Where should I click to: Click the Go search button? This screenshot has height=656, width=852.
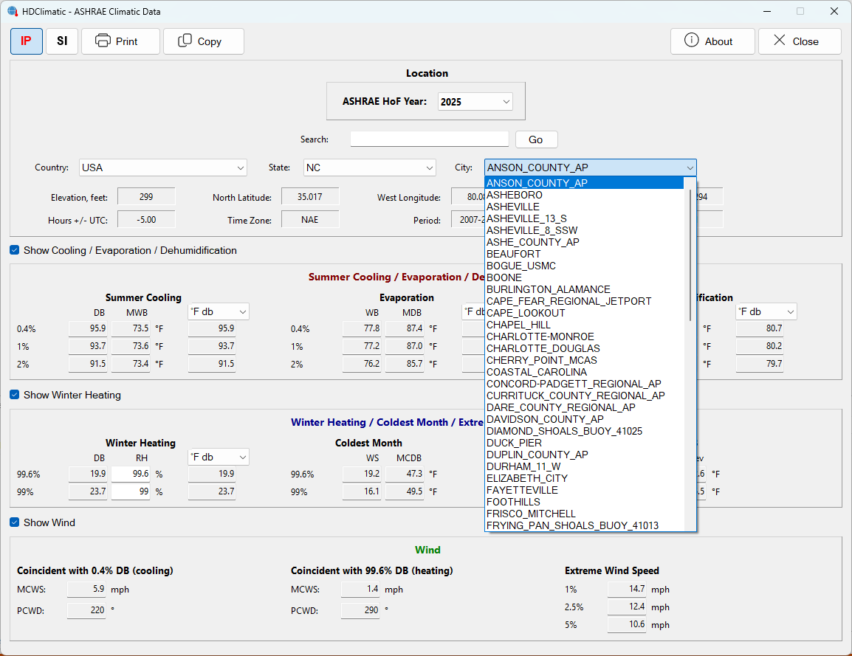(x=536, y=139)
